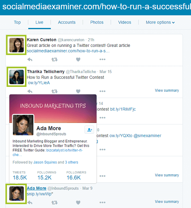Click the Mar 9 timestamp

[88, 188]
